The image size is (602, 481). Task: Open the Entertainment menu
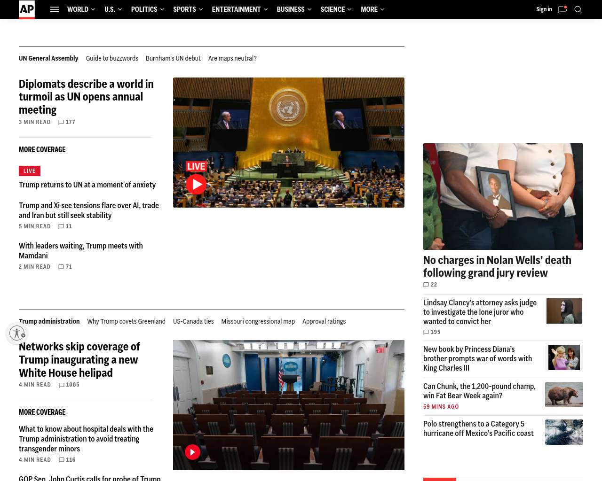[x=240, y=9]
